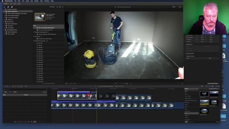Click the timeline index search field
The width and height of the screenshot is (229, 129).
point(25,89)
